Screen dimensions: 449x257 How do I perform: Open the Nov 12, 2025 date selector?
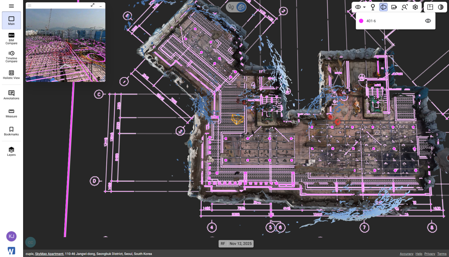coord(241,244)
